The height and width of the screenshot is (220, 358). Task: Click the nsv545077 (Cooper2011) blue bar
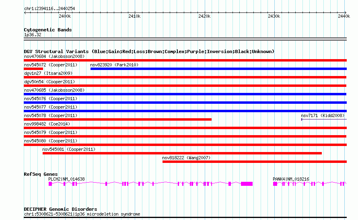point(185,111)
